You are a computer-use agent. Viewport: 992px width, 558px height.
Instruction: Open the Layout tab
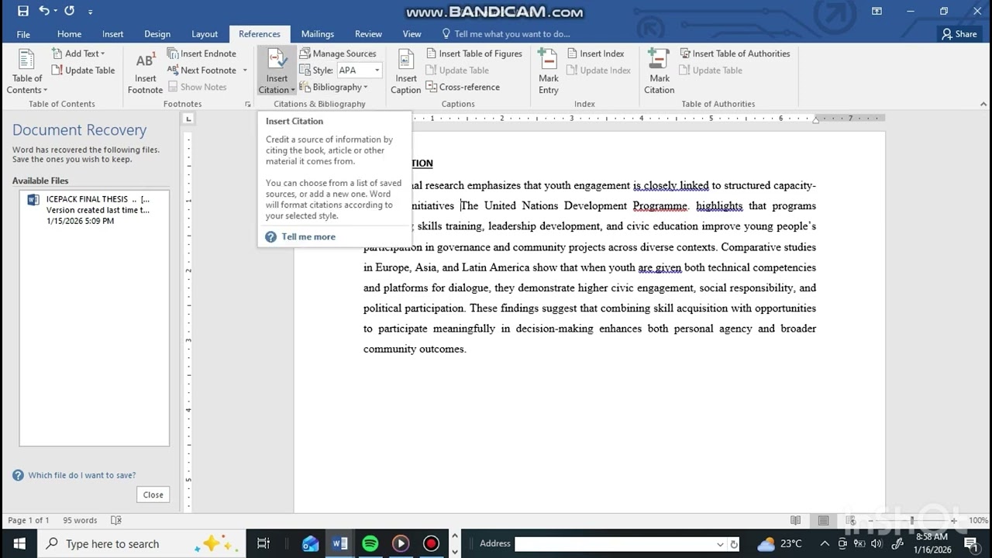point(205,34)
